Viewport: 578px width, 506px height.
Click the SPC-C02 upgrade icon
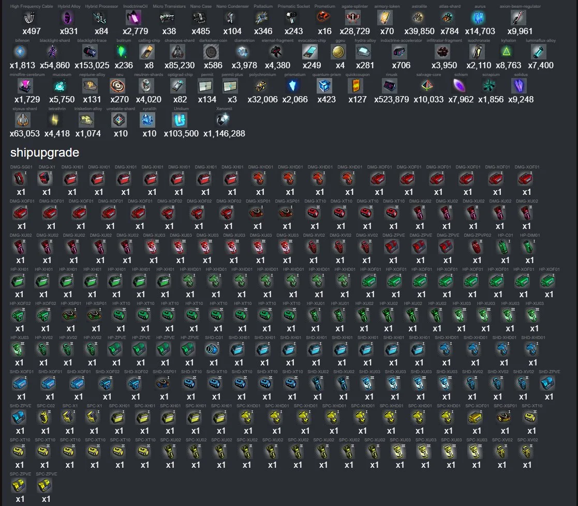point(45,418)
